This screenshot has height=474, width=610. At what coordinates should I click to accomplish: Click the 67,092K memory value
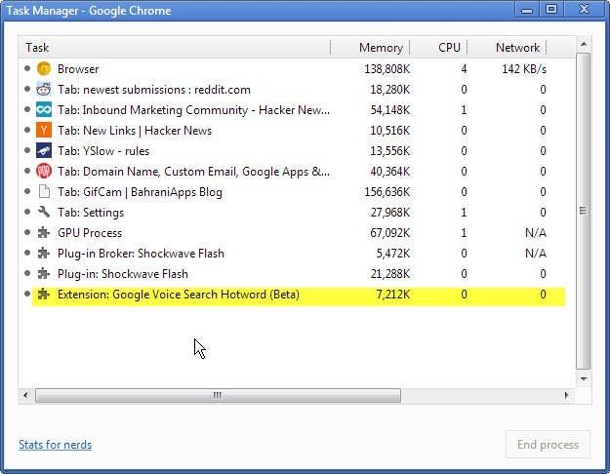click(x=389, y=233)
